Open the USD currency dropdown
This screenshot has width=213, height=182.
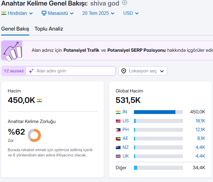point(131,13)
